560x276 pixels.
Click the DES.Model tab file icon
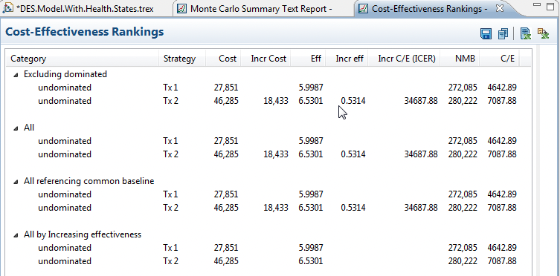7,9
